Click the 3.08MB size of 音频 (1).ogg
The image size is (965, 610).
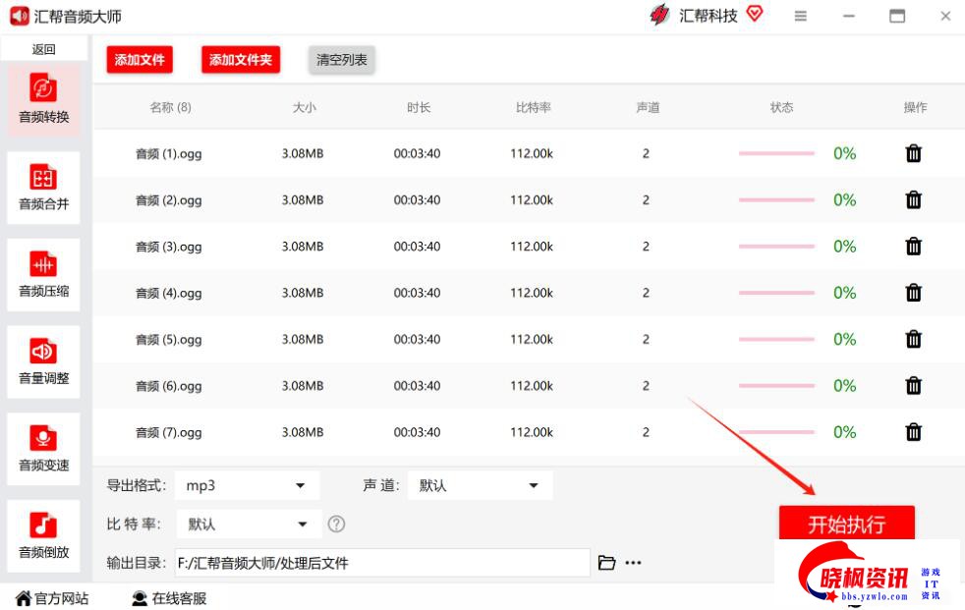point(303,153)
